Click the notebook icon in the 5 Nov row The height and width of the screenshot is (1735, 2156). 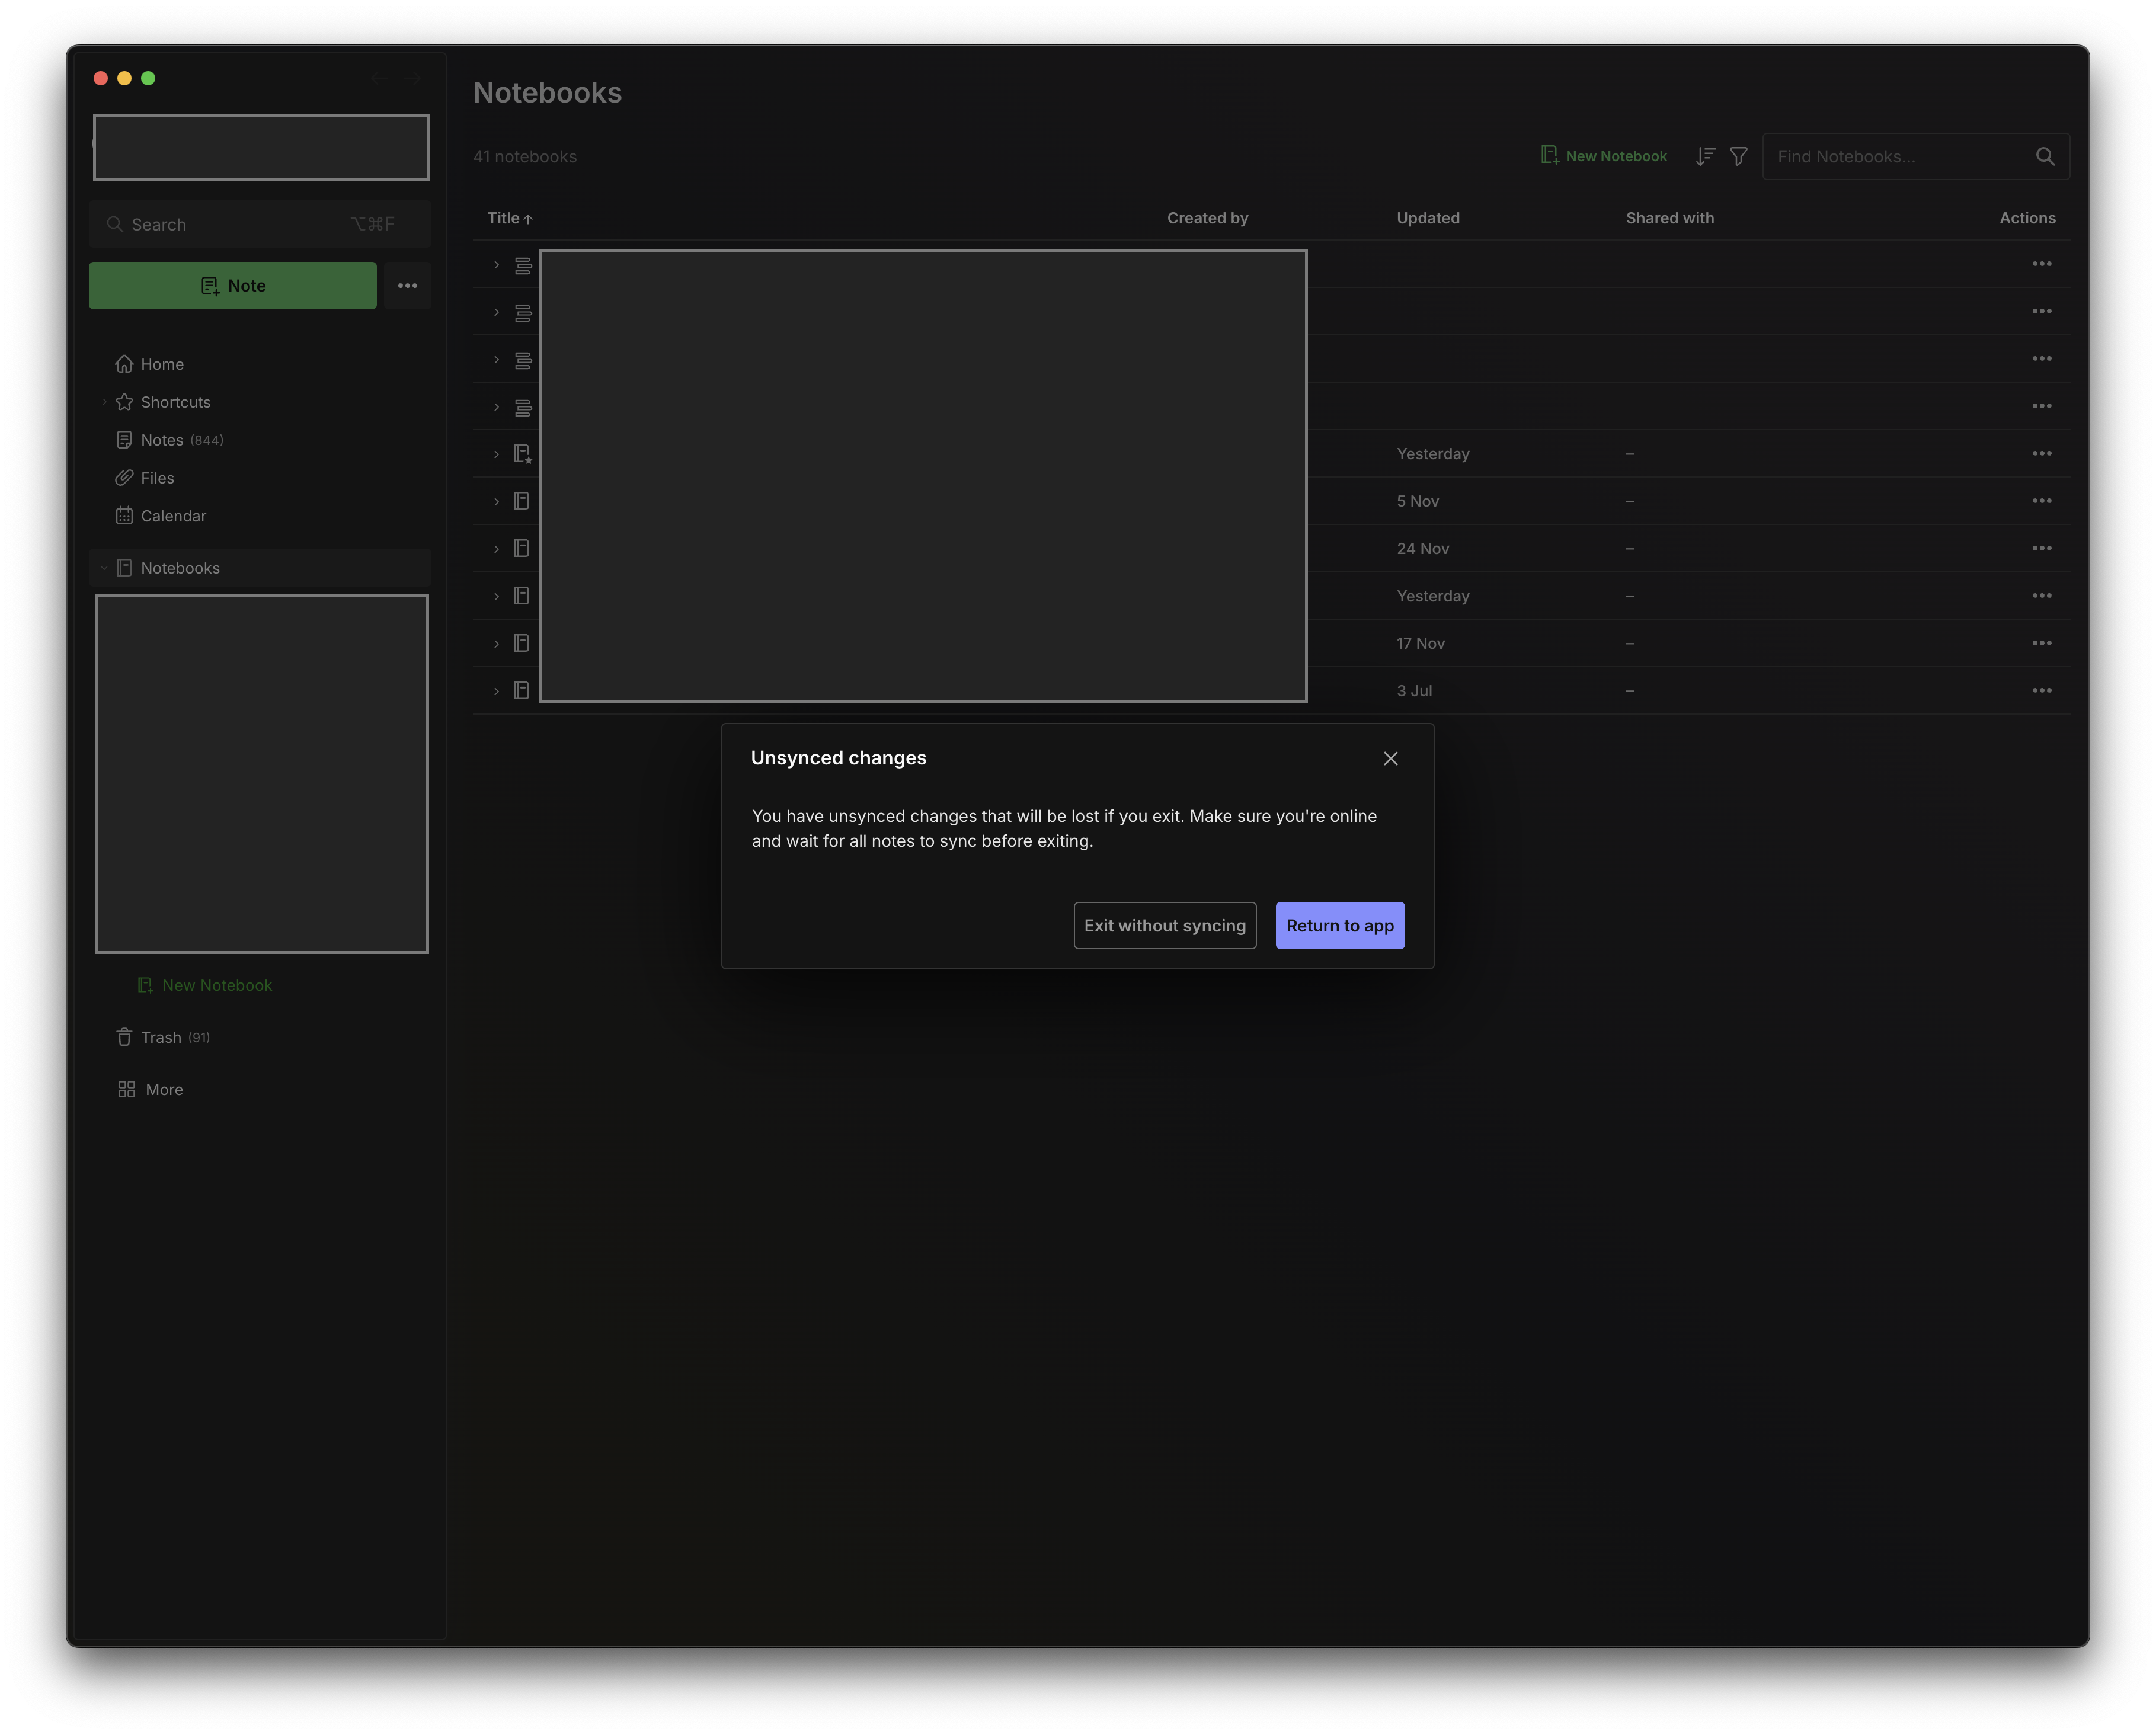point(521,501)
